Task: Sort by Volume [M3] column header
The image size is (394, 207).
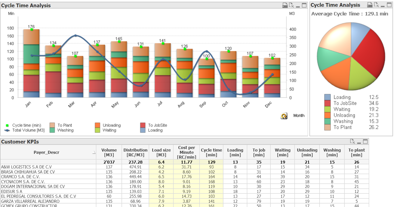Action: (109, 152)
